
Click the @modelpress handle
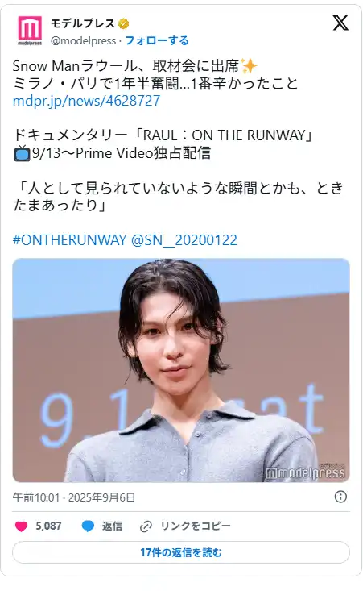point(83,40)
